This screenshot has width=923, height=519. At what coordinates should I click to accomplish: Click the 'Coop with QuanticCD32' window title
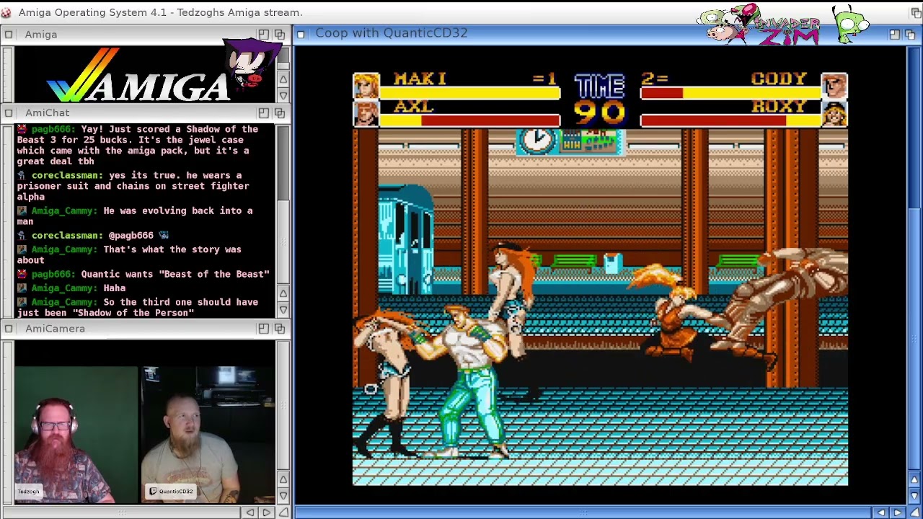pyautogui.click(x=392, y=33)
